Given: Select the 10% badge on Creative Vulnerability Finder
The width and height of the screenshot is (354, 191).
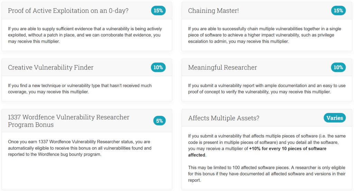Looking at the screenshot, I should tap(158, 67).
